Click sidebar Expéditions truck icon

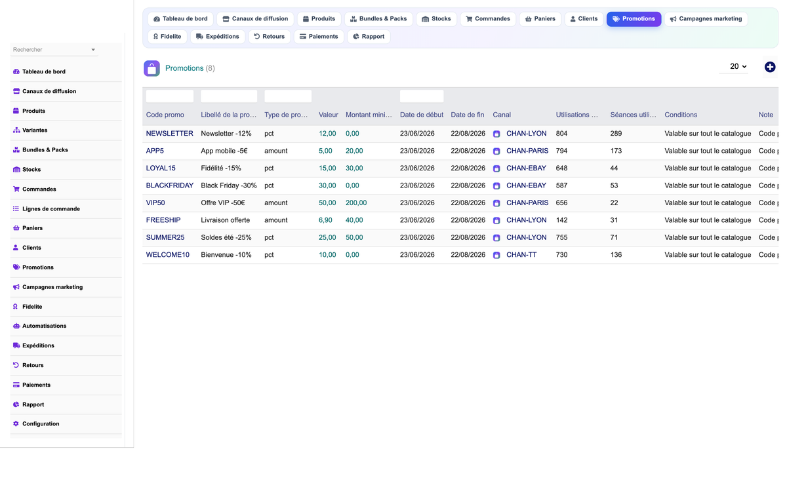coord(16,345)
